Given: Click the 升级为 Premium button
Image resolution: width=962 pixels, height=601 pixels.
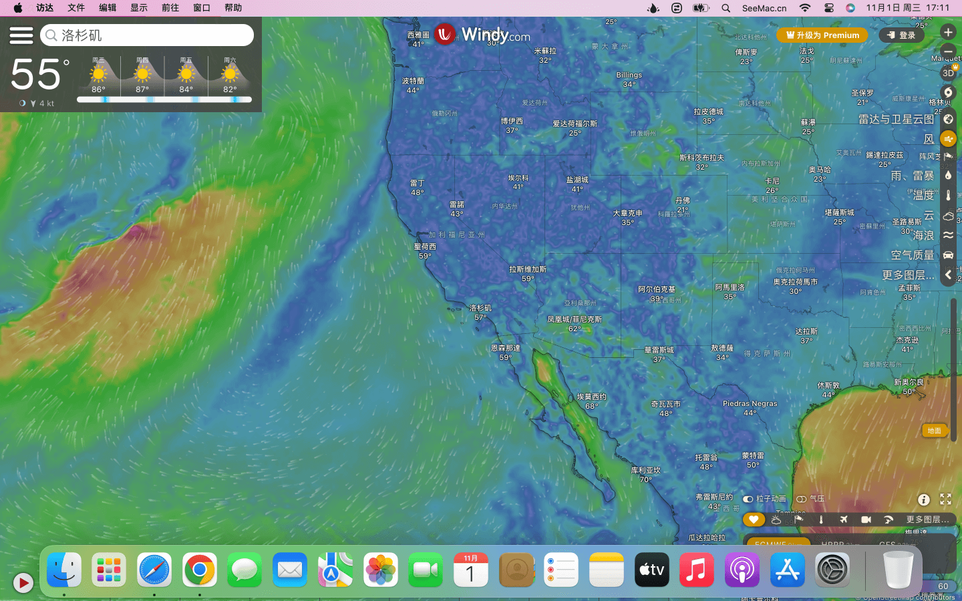Looking at the screenshot, I should pyautogui.click(x=822, y=35).
